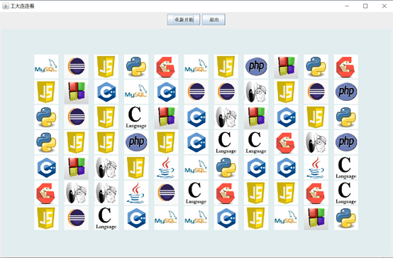The image size is (393, 258).
Task: Choose the JS tile in the bottom-left corner
Action: 46,217
